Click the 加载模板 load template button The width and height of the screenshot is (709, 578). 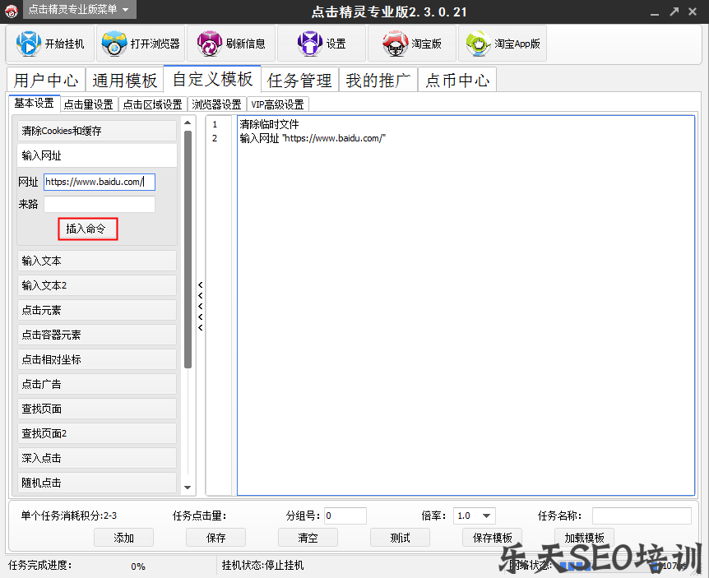(x=584, y=537)
